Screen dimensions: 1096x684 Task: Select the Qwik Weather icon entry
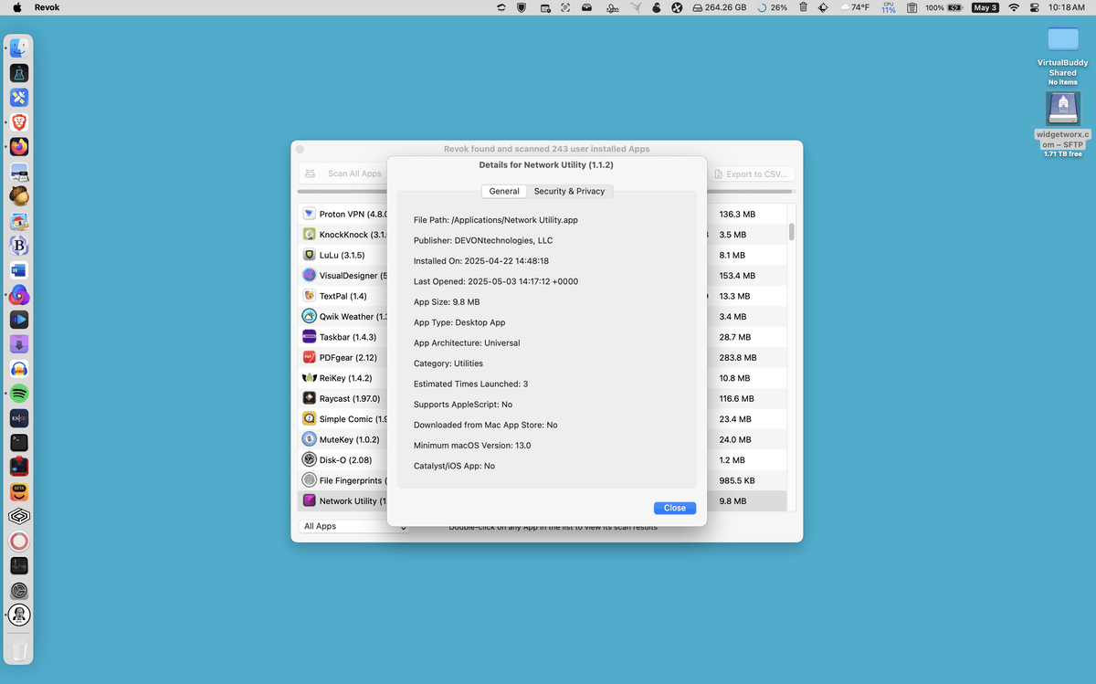[309, 316]
